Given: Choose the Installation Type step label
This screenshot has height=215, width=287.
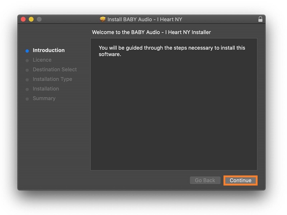Looking at the screenshot, I should (x=52, y=79).
